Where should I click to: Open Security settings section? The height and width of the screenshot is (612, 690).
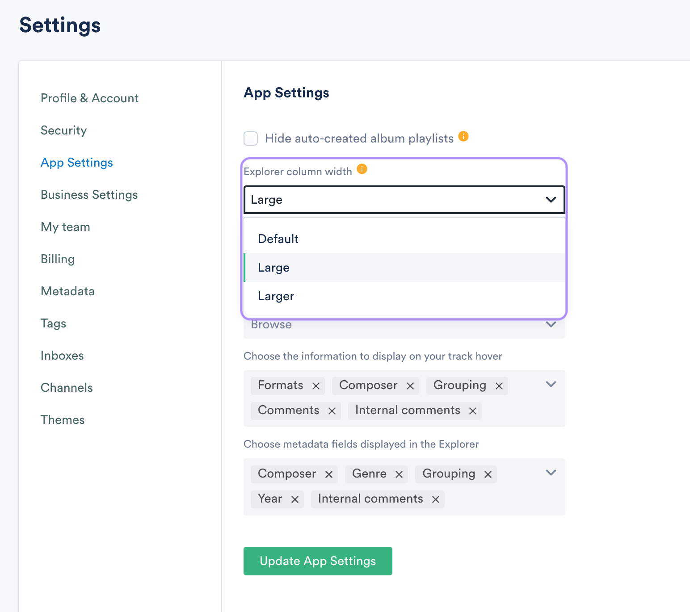tap(63, 130)
